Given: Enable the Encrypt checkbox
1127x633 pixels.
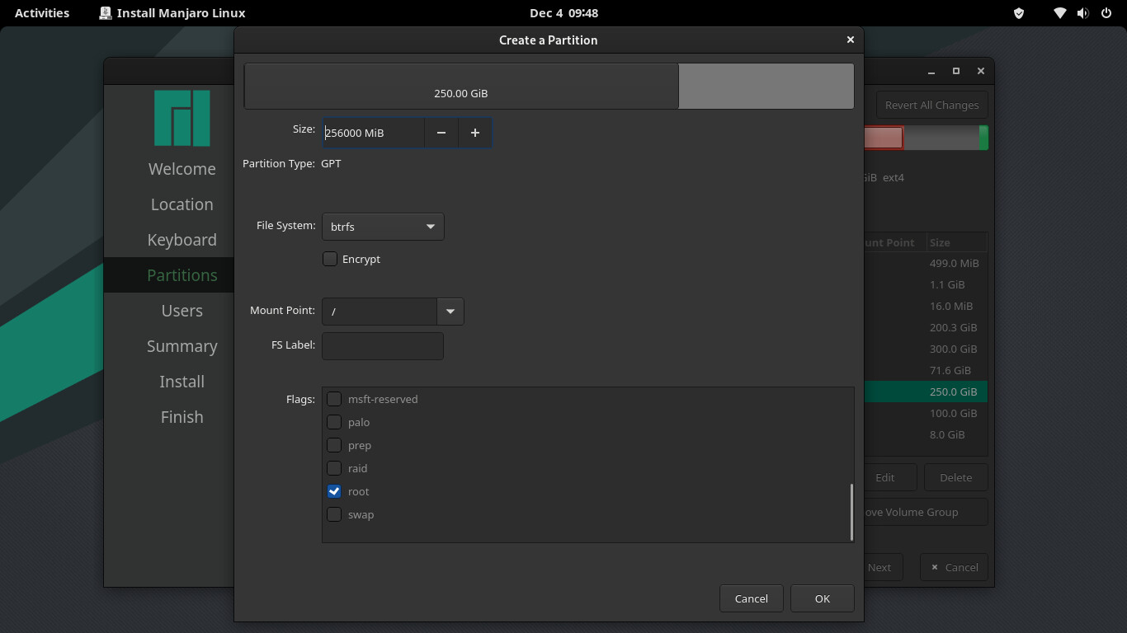Looking at the screenshot, I should (330, 259).
